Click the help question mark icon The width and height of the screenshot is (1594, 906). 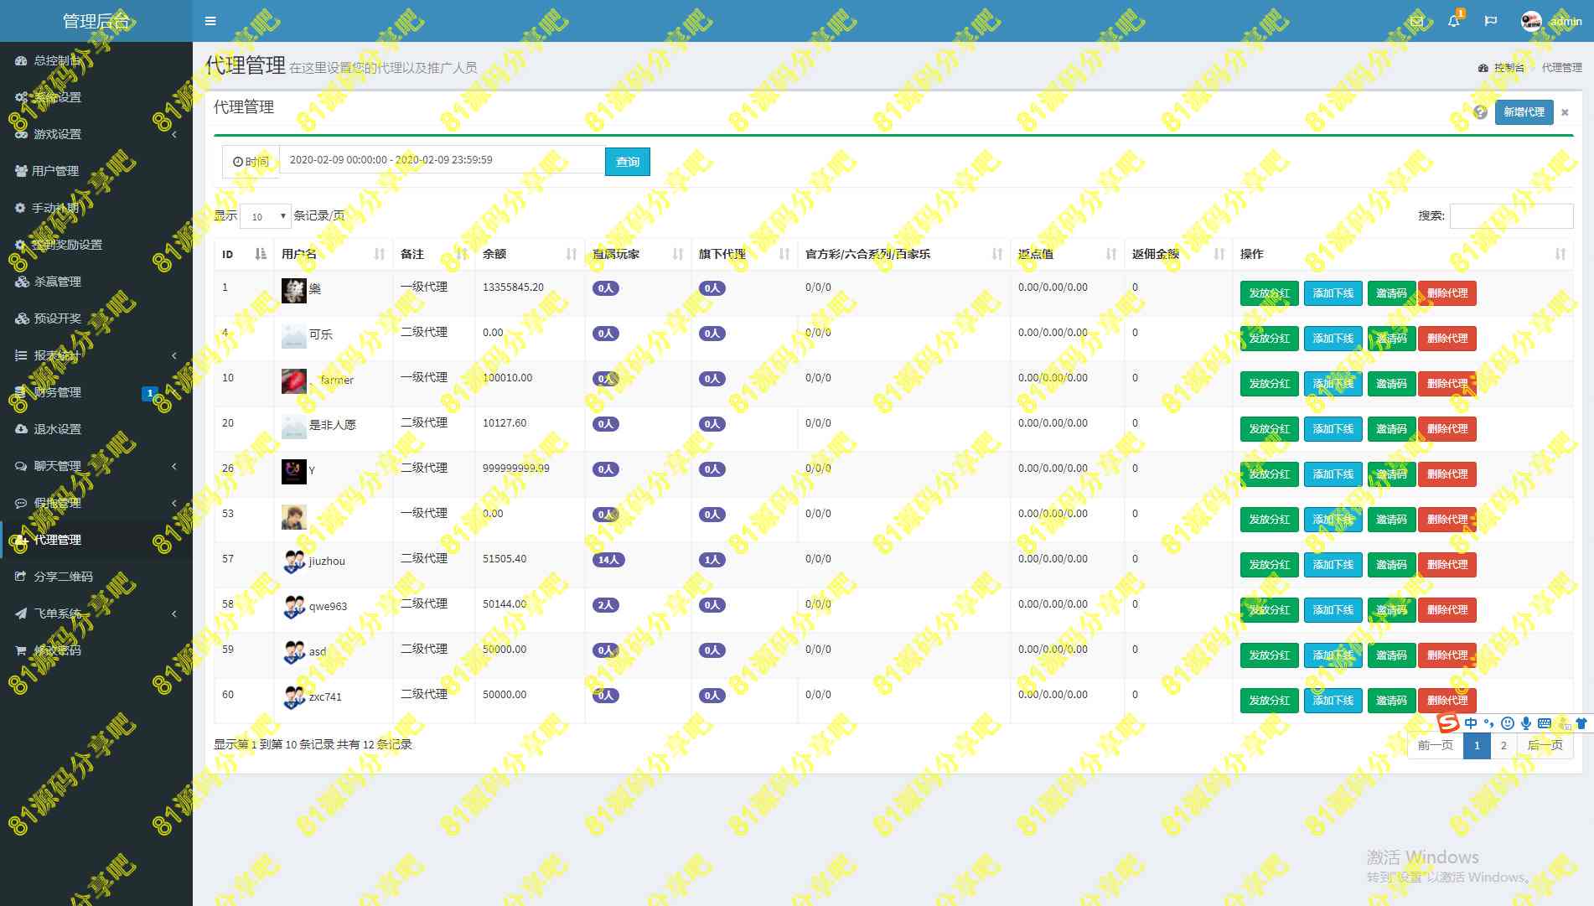(x=1480, y=112)
